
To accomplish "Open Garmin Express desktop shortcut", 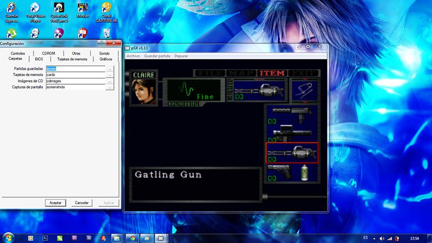I will tap(11, 12).
